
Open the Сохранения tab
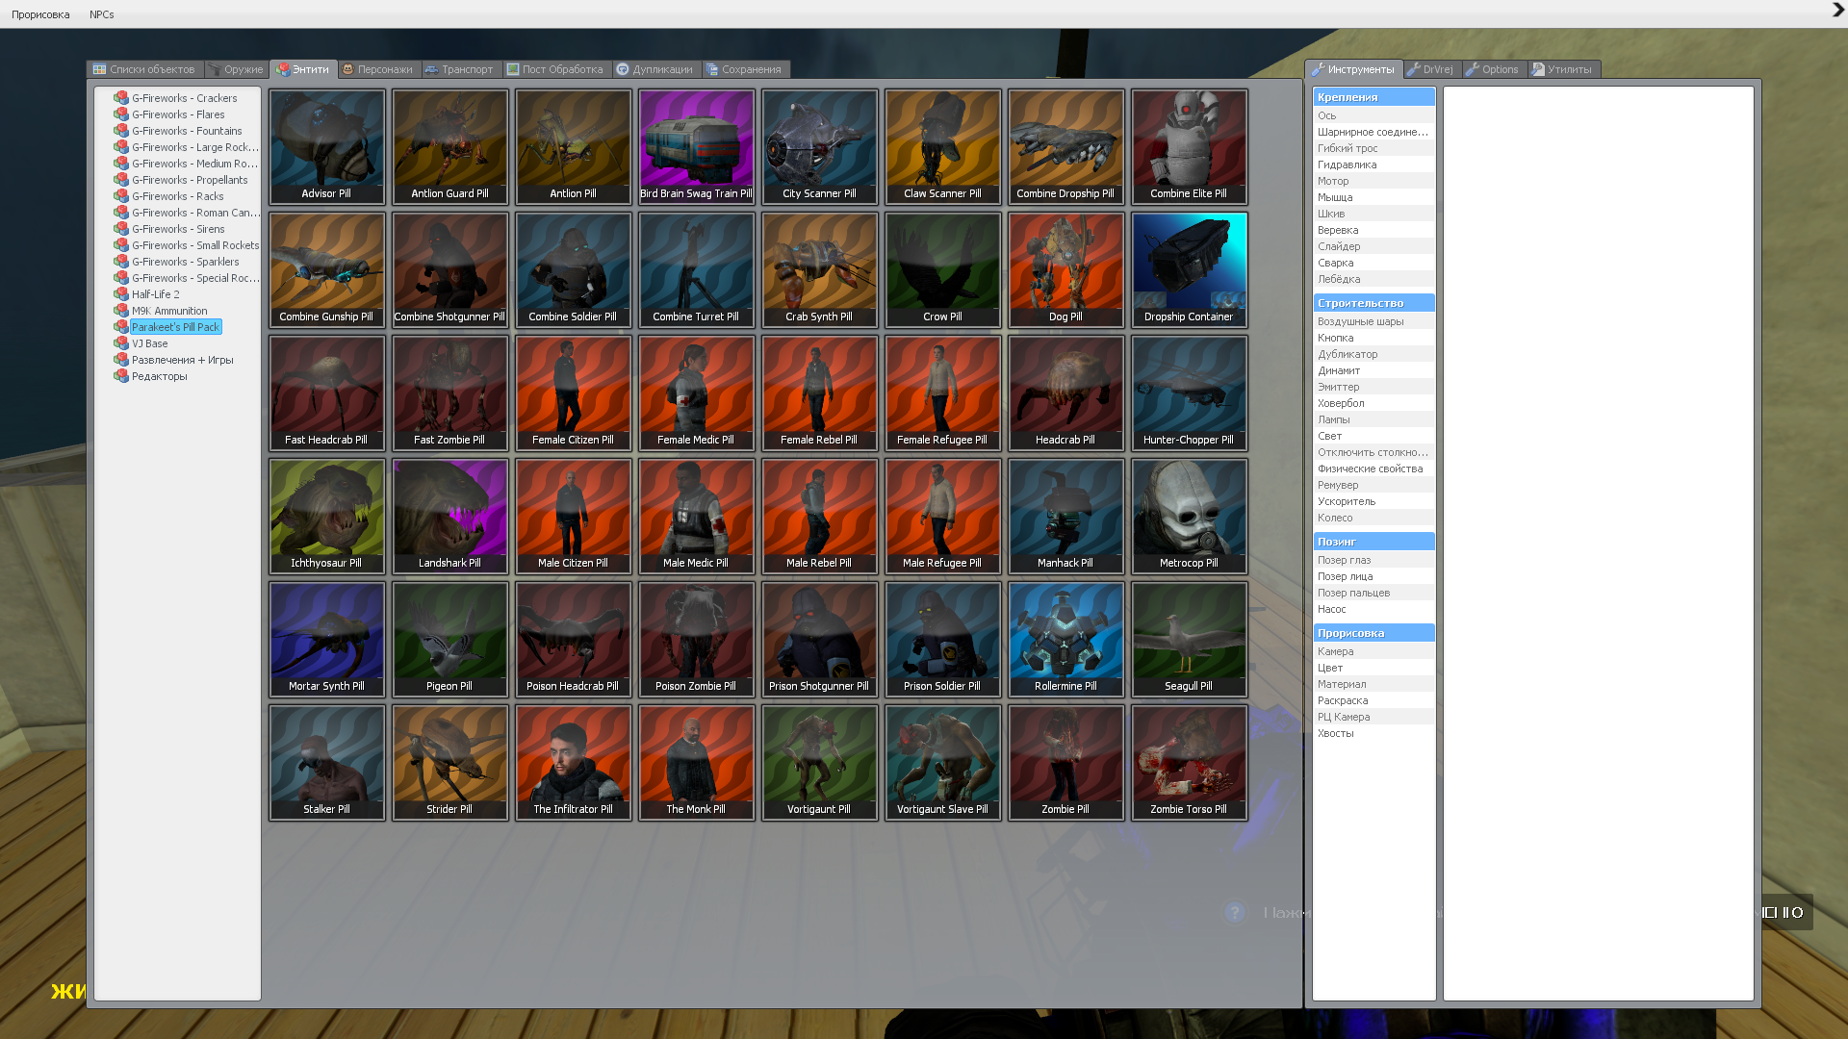click(x=745, y=69)
